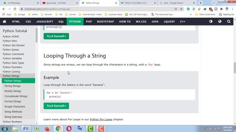Click Try it Yourself under print(a[1])
Viewport: 236px width, 132px height.
coord(56,36)
